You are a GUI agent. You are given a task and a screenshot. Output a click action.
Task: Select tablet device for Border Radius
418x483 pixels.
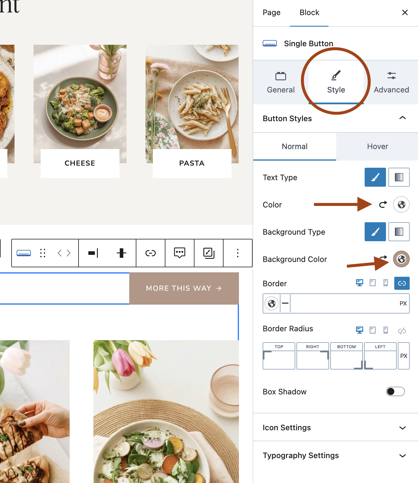point(372,330)
